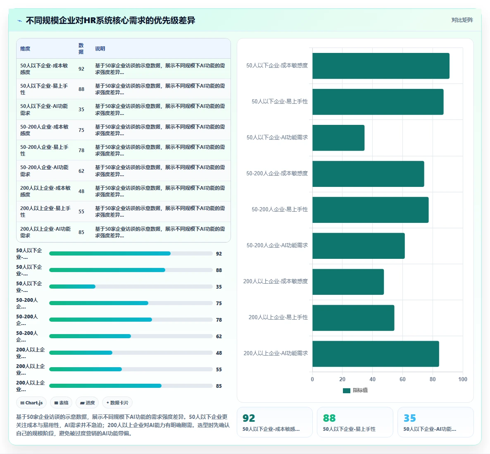The image size is (490, 454).
Task: Select the 表格 tag chip
Action: coord(61,403)
